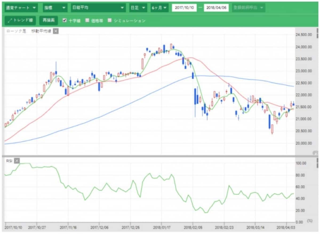Click the lower handle at price chart's right edge
This screenshot has width=320, height=234.
click(x=317, y=36)
